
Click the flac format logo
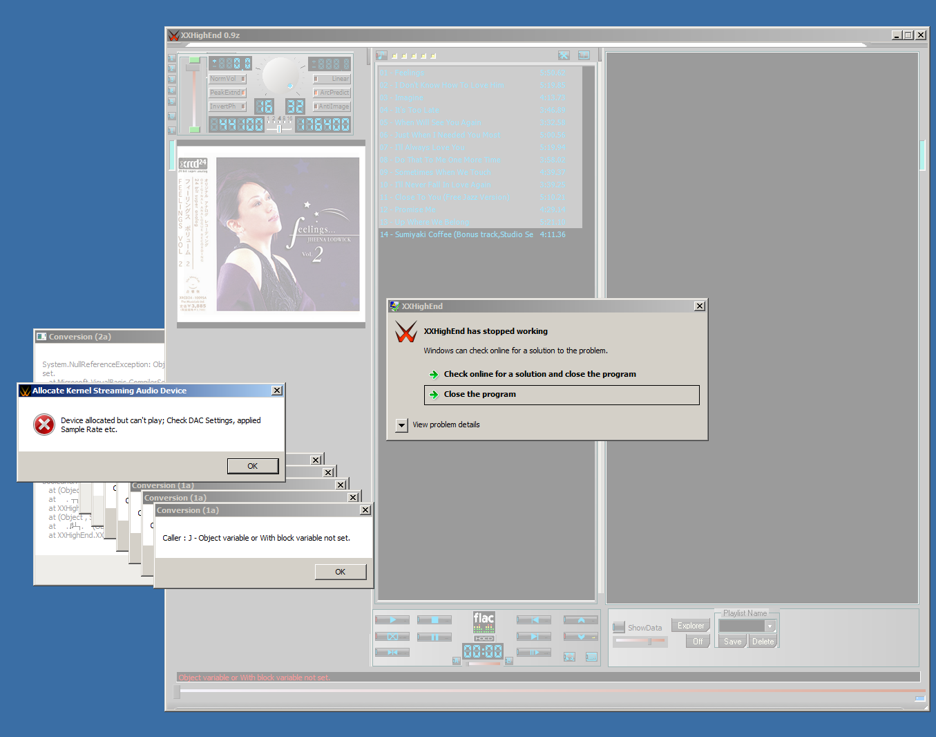coord(484,622)
